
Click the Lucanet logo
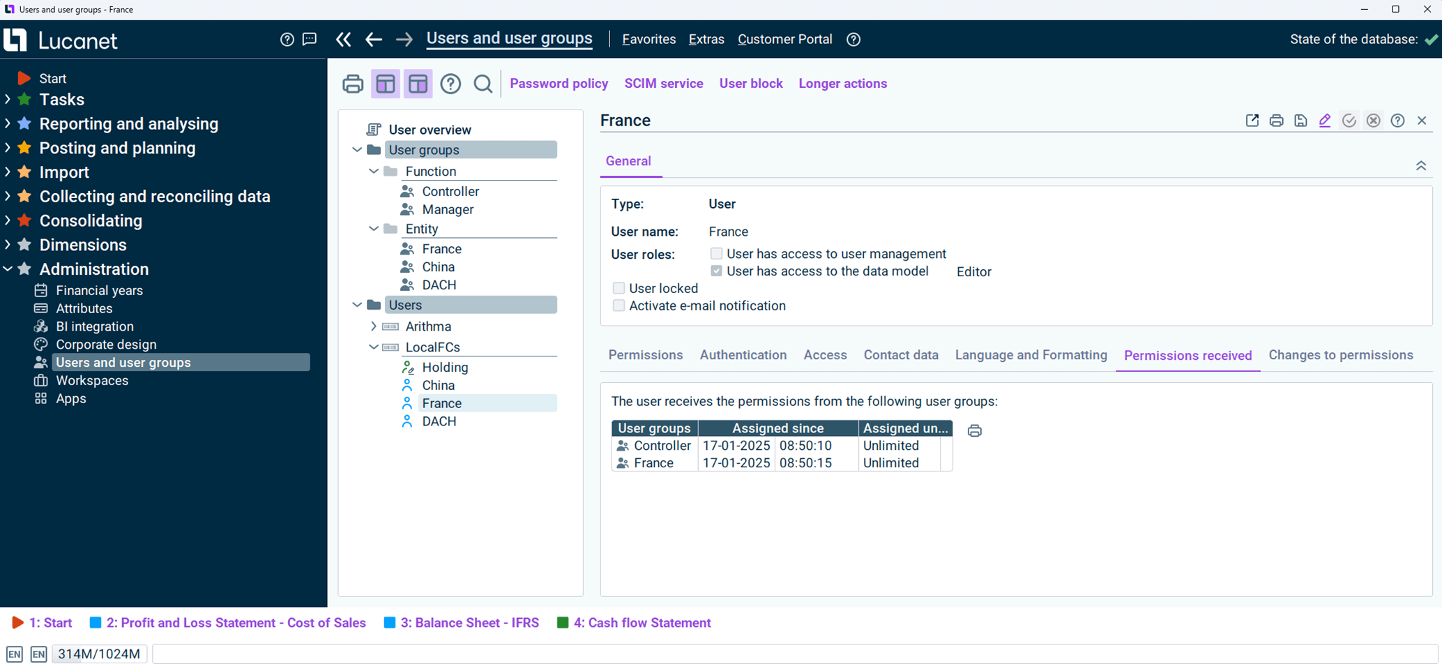pos(61,40)
